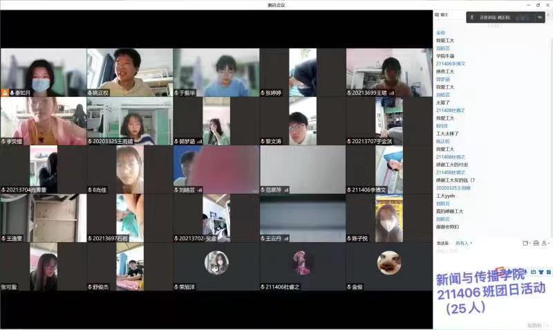Select 王雨晴's video thumbnail
Screen dimensions: 553x330
point(129,120)
